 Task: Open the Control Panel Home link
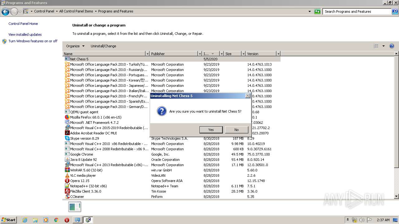coord(23,24)
